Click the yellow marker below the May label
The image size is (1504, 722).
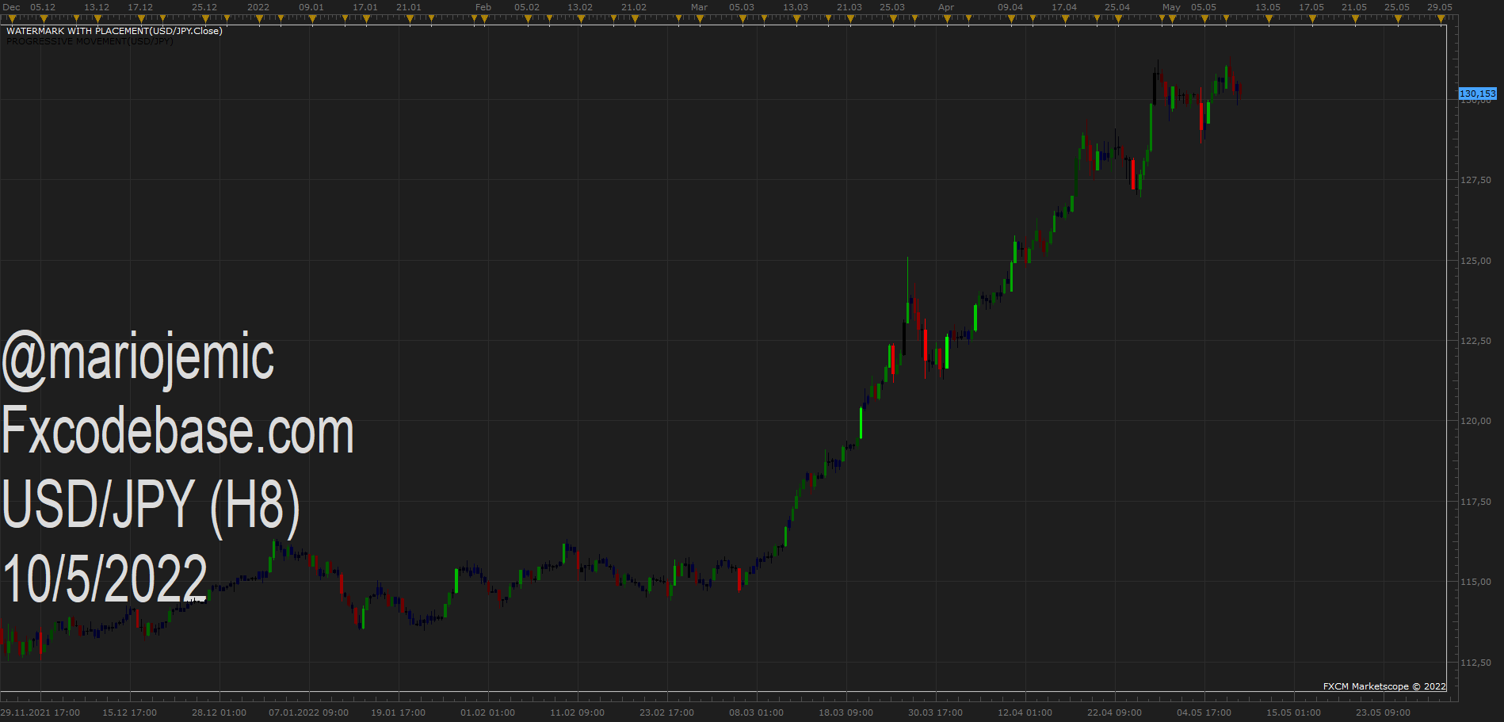(1172, 18)
